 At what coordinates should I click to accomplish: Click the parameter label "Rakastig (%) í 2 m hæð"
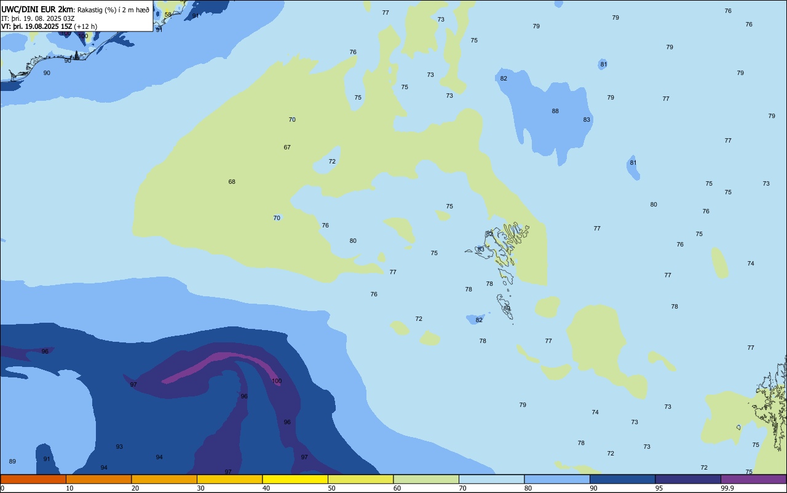click(x=113, y=10)
